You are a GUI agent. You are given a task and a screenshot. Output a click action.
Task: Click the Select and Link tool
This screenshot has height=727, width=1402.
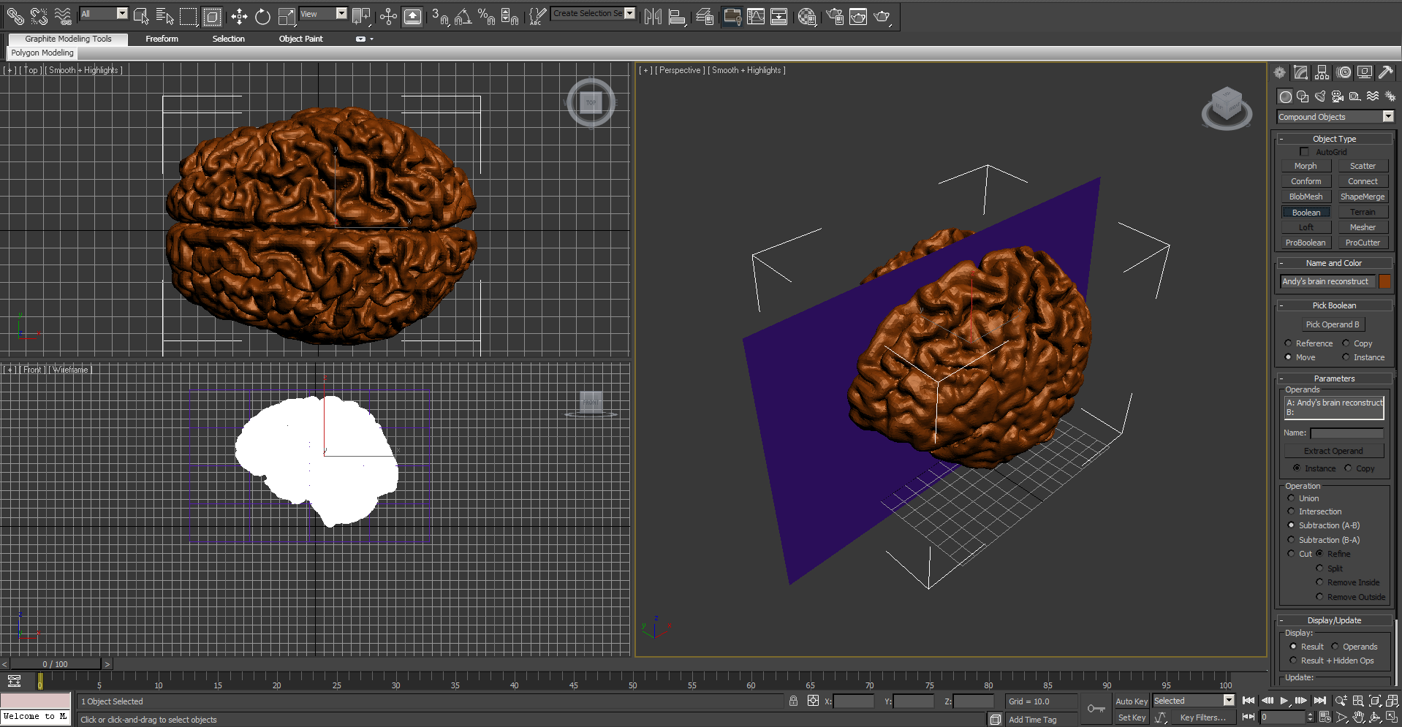point(15,16)
